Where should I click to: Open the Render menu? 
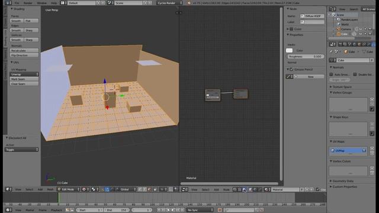[x=28, y=3]
